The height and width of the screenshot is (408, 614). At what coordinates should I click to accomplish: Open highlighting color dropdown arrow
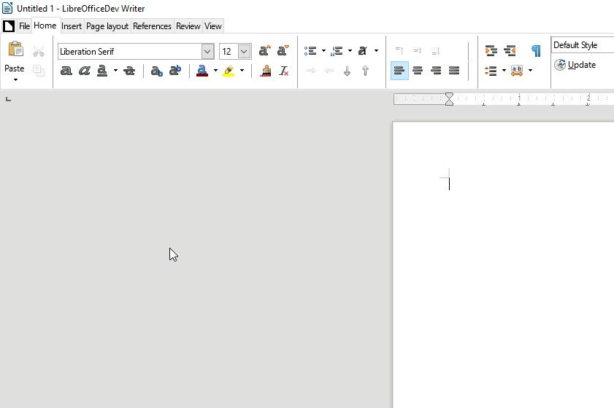(x=242, y=71)
